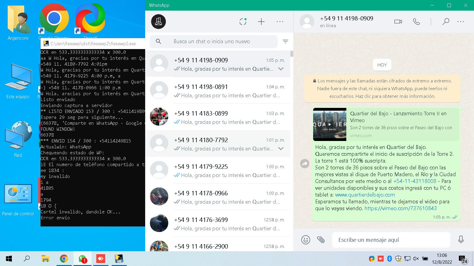
Task: Open the vimeo.com/737610843 link
Action: 401,208
